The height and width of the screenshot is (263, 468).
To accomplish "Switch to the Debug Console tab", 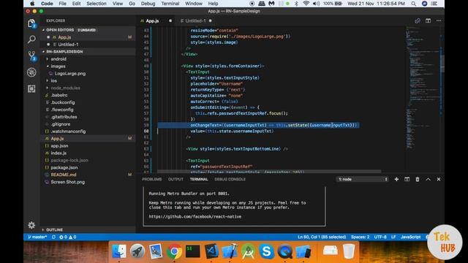I will [230, 179].
